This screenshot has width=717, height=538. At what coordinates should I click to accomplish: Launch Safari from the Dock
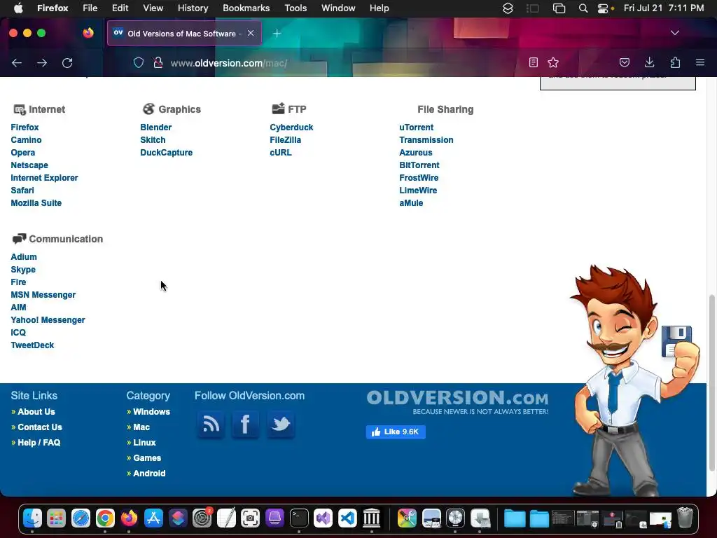81,518
